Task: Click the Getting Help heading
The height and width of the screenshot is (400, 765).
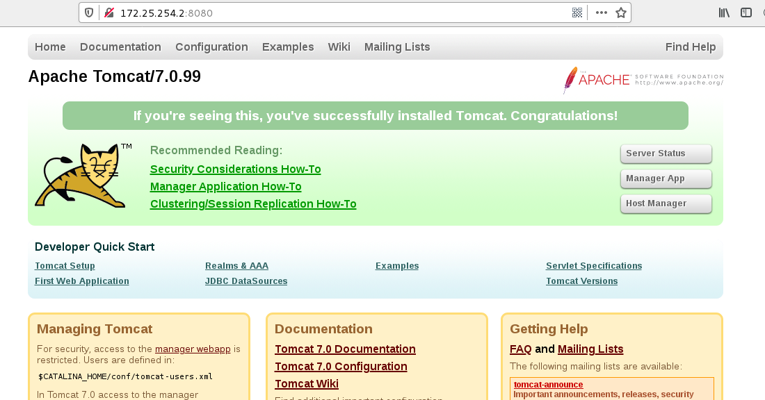Action: pyautogui.click(x=549, y=329)
